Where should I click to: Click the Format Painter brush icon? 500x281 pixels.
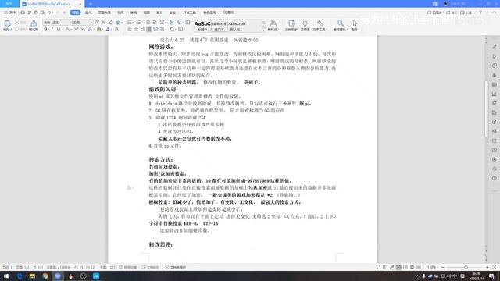point(34,23)
